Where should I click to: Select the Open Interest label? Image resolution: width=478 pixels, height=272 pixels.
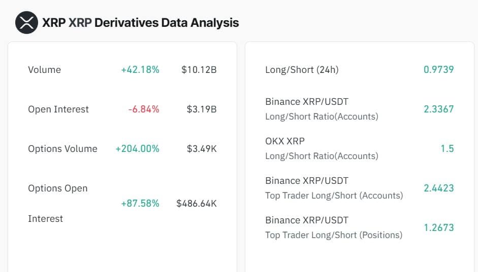(58, 109)
